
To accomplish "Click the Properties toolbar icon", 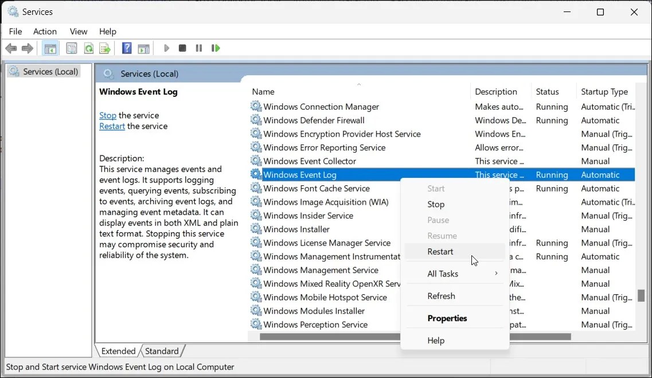I will [71, 48].
